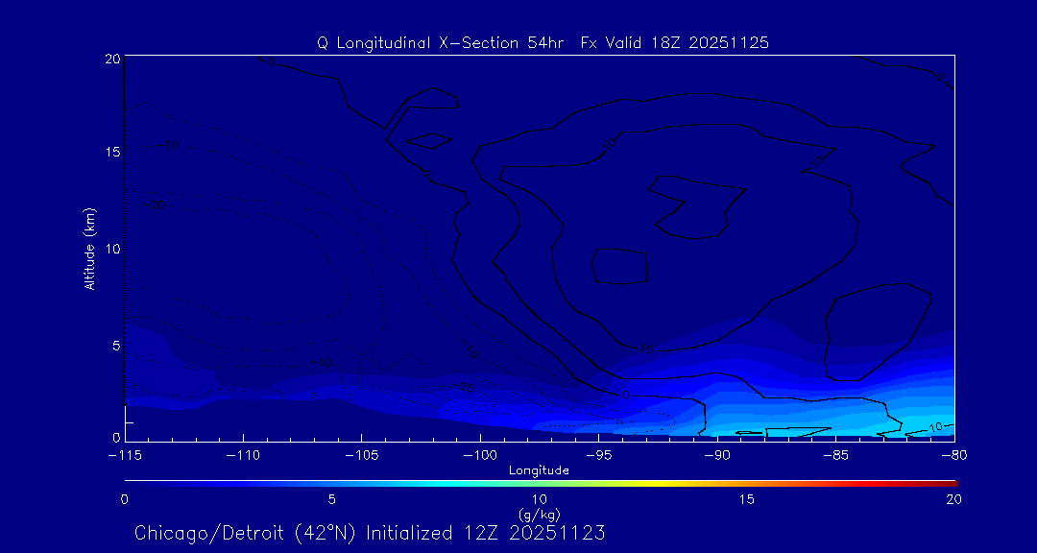Click the '(g/kg)' colorbar unit label
Image resolution: width=1037 pixels, height=553 pixels.
point(539,513)
